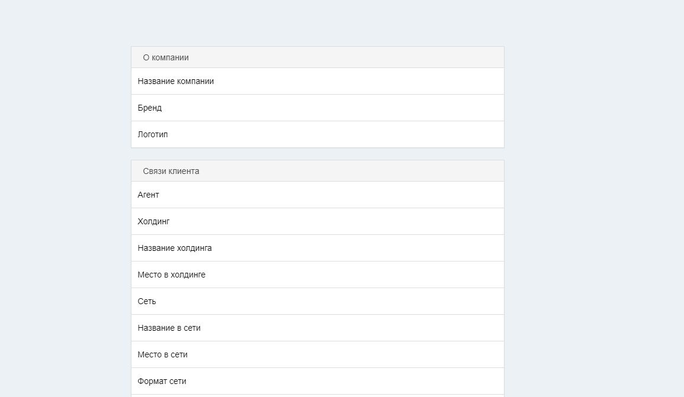
Task: Select the «Место в холдинге» item
Action: [x=317, y=275]
